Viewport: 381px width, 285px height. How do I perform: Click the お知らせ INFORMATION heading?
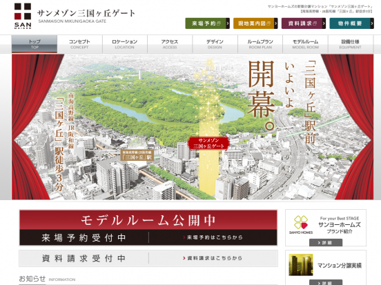(x=47, y=279)
